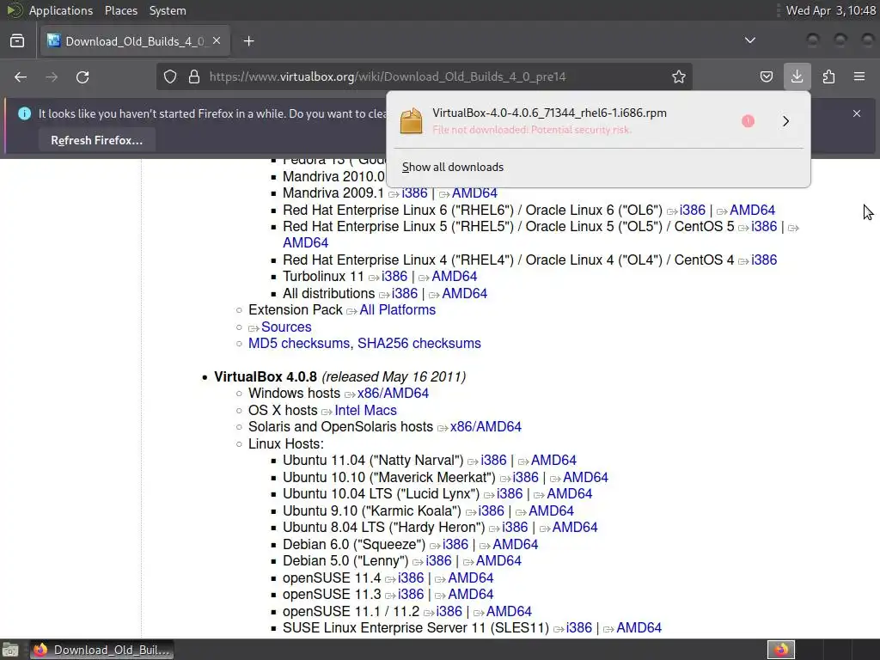This screenshot has width=880, height=660.
Task: Download openSUSE 11.1 / 11.2 i386
Action: tap(449, 611)
